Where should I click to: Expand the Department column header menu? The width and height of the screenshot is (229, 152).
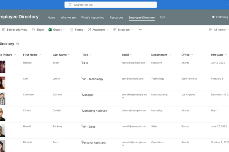171,55
